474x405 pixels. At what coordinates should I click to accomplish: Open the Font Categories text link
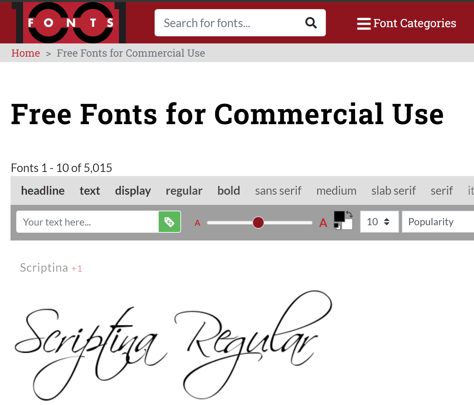(x=415, y=23)
